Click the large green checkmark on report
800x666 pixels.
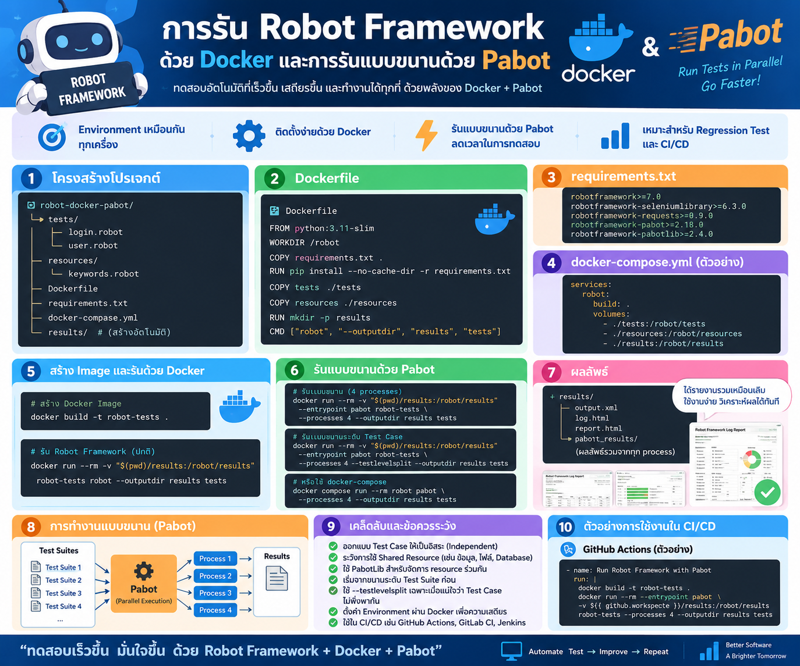pyautogui.click(x=767, y=493)
